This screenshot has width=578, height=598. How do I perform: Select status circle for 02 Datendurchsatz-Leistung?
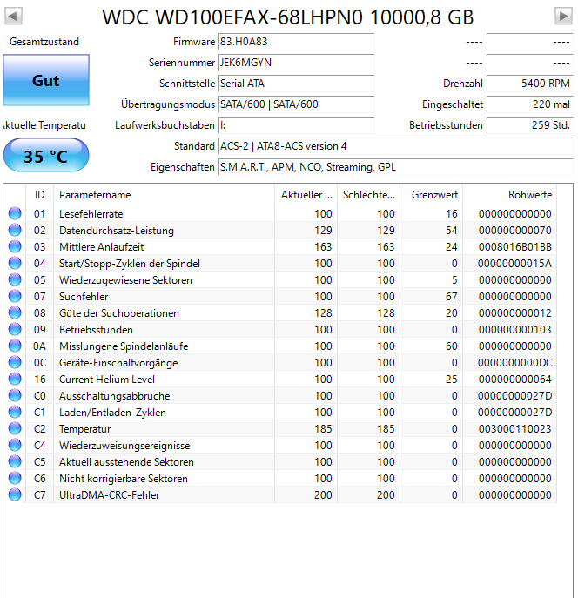[x=15, y=230]
